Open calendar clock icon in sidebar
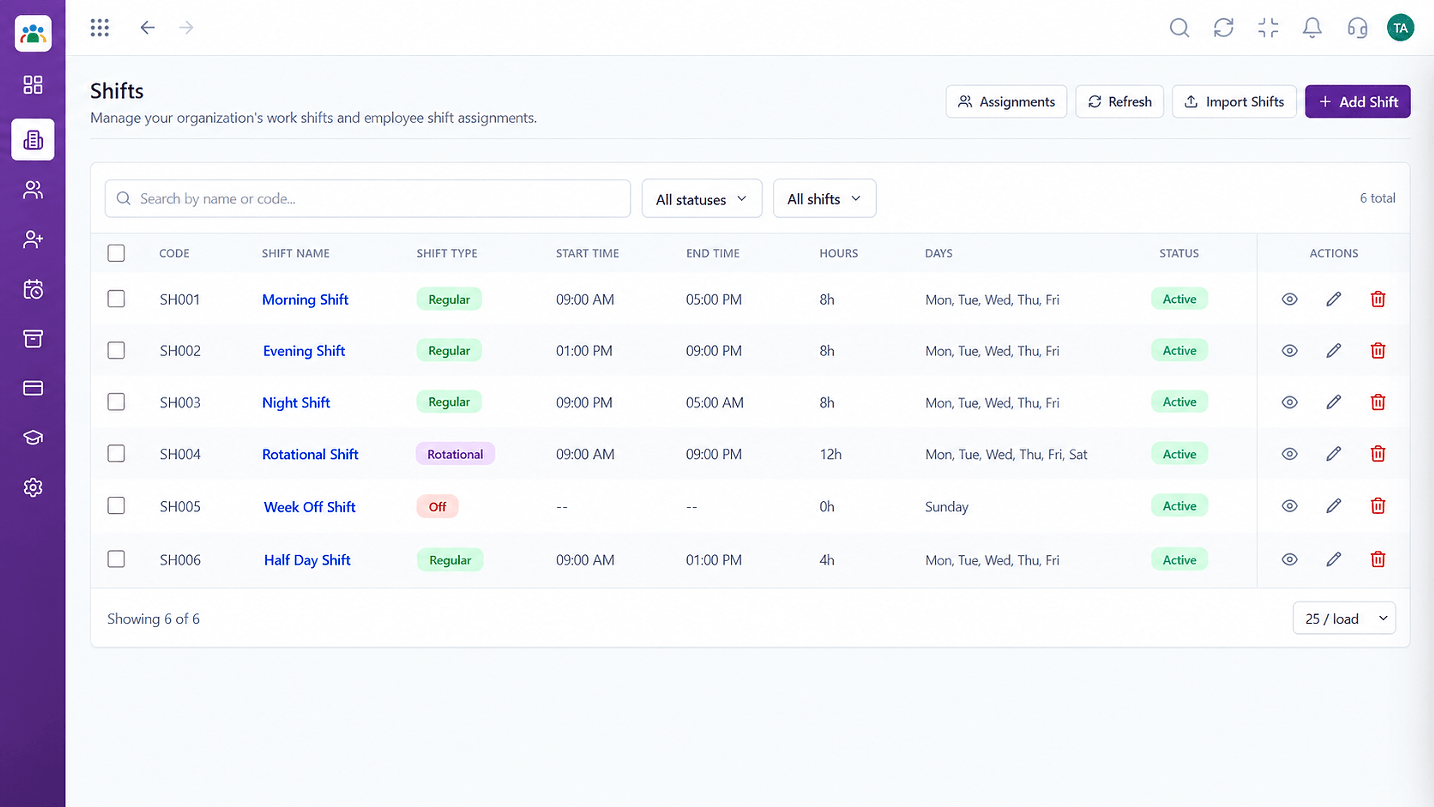 point(33,289)
